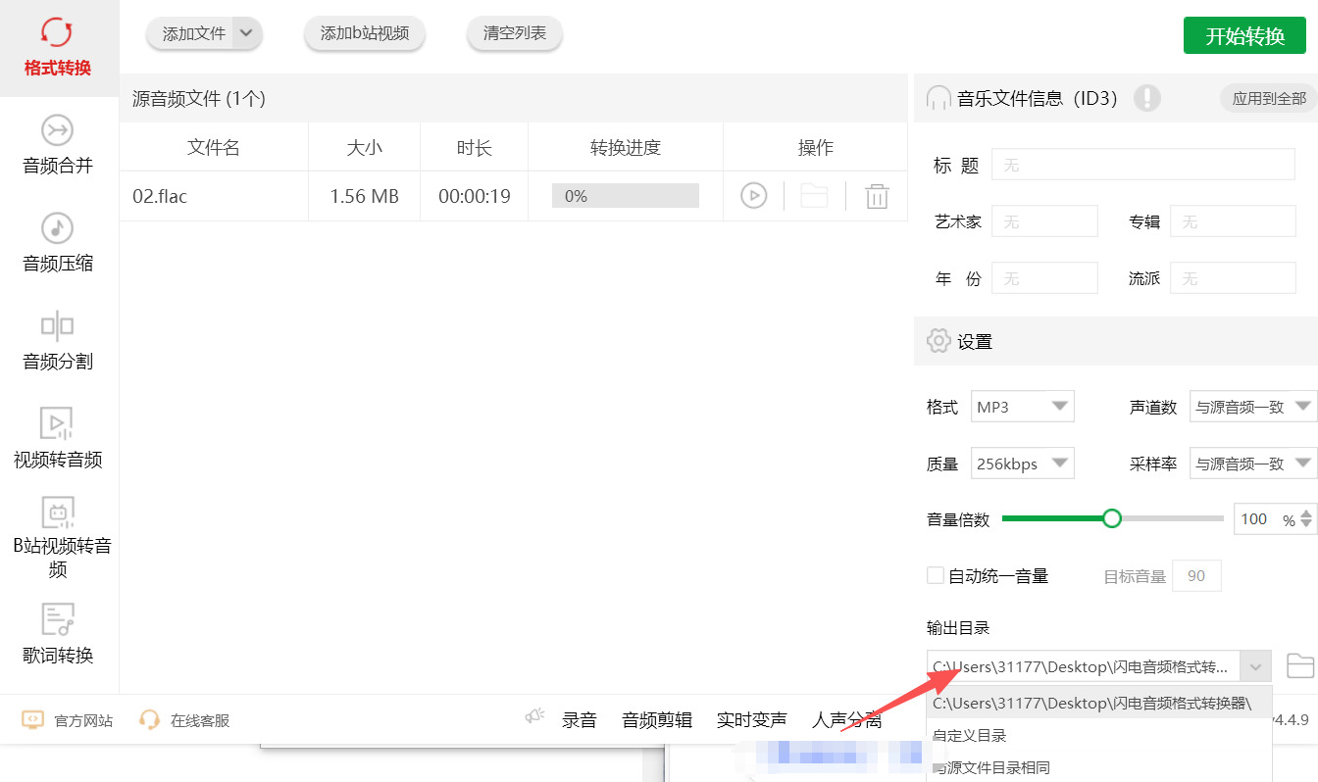Open the 官方网站 link
The width and height of the screenshot is (1318, 782).
[x=83, y=720]
